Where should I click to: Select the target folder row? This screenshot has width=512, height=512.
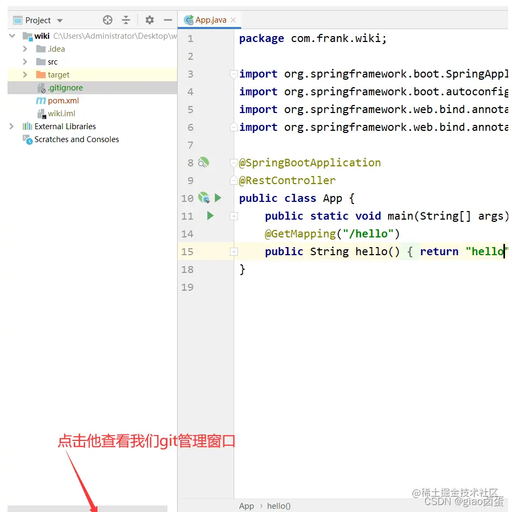93,75
